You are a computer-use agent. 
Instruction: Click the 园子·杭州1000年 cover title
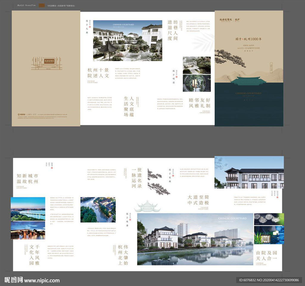[248, 39]
